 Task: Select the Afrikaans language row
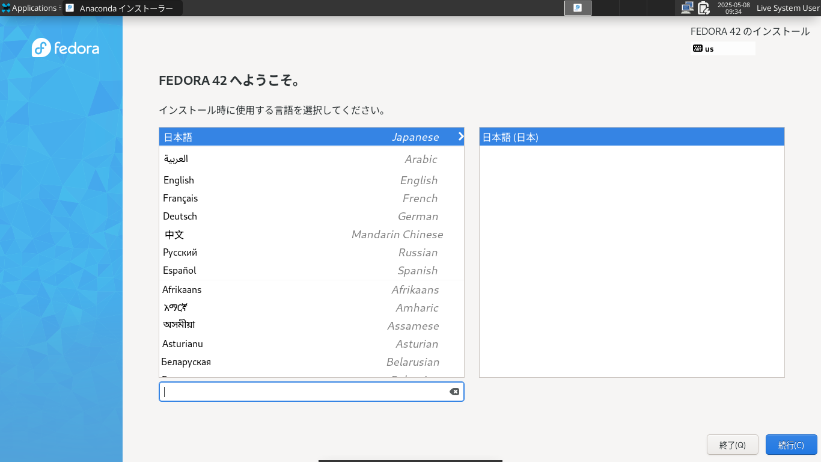(x=311, y=289)
